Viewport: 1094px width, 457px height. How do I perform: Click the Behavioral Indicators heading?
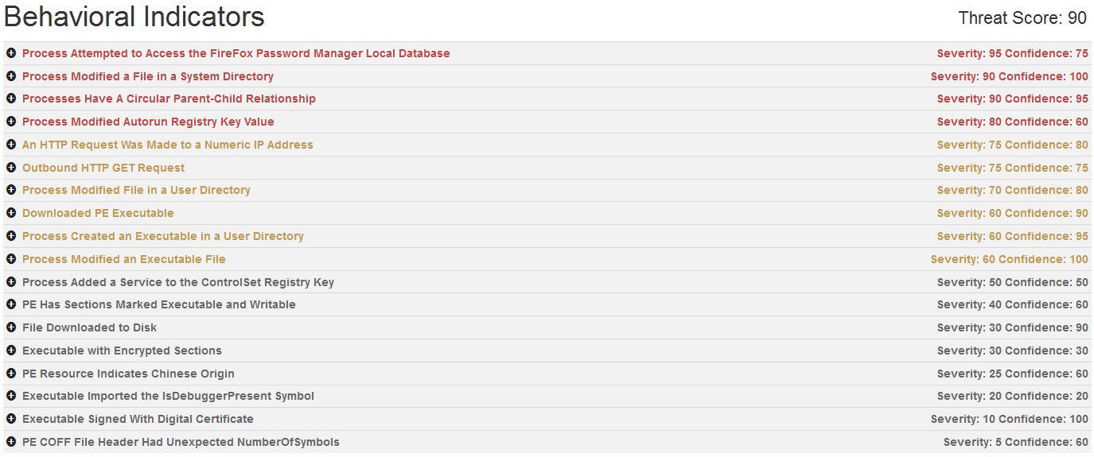(x=134, y=17)
